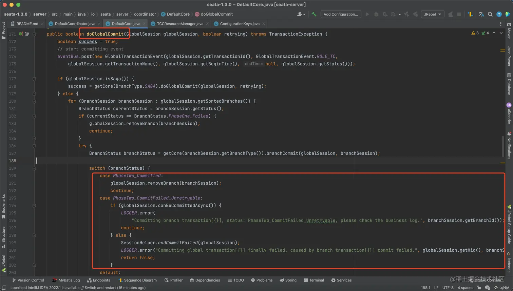Open Problems tool window
The width and height of the screenshot is (513, 291).
[262, 280]
